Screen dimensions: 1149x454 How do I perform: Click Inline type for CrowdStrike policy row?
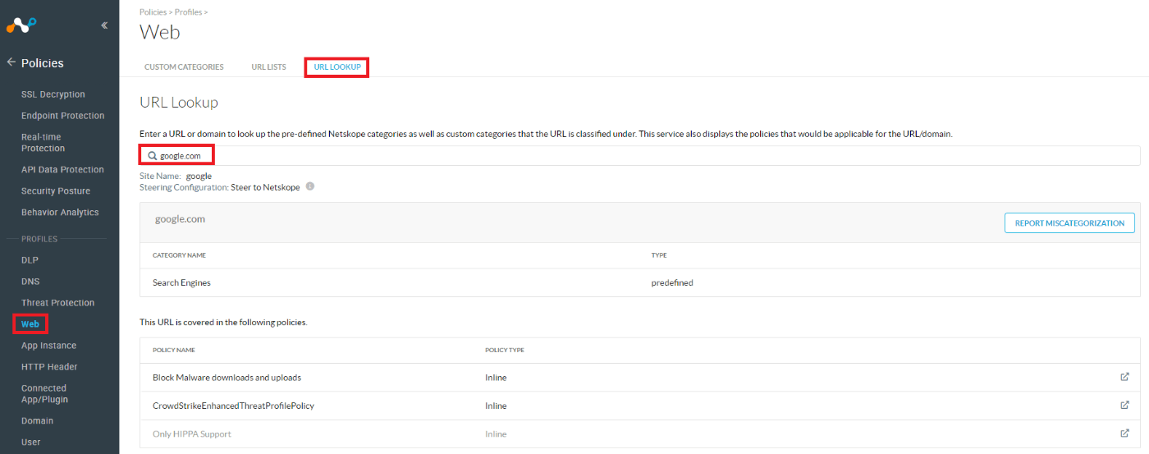click(x=496, y=406)
